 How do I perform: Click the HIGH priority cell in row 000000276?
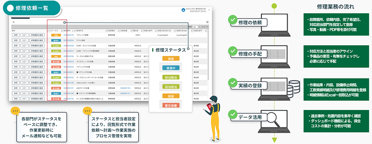click(x=137, y=35)
